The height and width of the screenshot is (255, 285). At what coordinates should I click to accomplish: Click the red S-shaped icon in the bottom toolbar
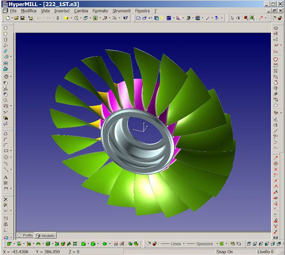(116, 244)
